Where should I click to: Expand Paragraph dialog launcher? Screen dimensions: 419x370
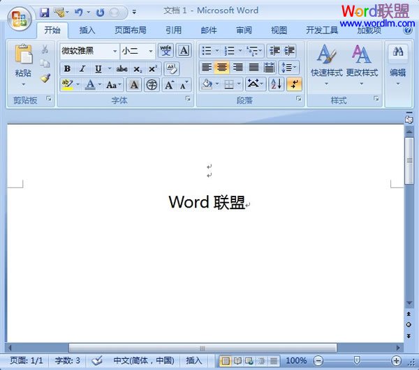pos(298,99)
